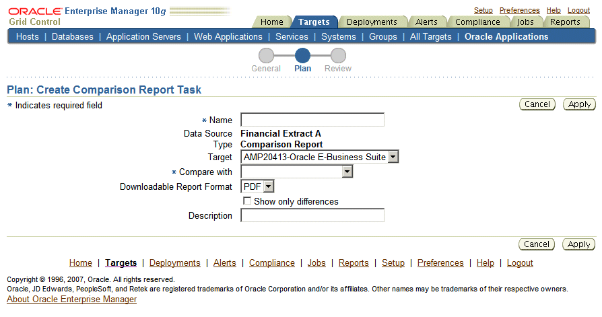Click footer Jobs link
The width and height of the screenshot is (602, 317).
pyautogui.click(x=316, y=263)
